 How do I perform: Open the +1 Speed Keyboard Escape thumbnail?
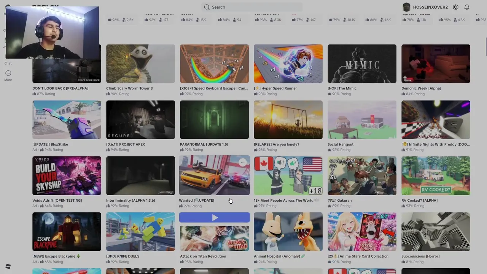(x=214, y=64)
